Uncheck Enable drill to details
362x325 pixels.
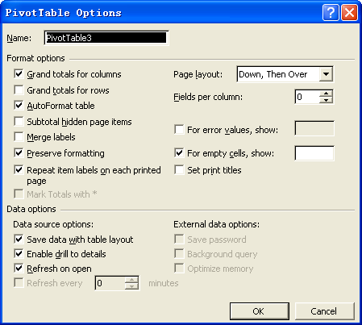point(19,253)
